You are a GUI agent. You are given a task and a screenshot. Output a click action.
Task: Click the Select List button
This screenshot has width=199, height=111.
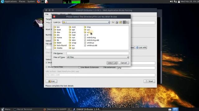(112, 63)
